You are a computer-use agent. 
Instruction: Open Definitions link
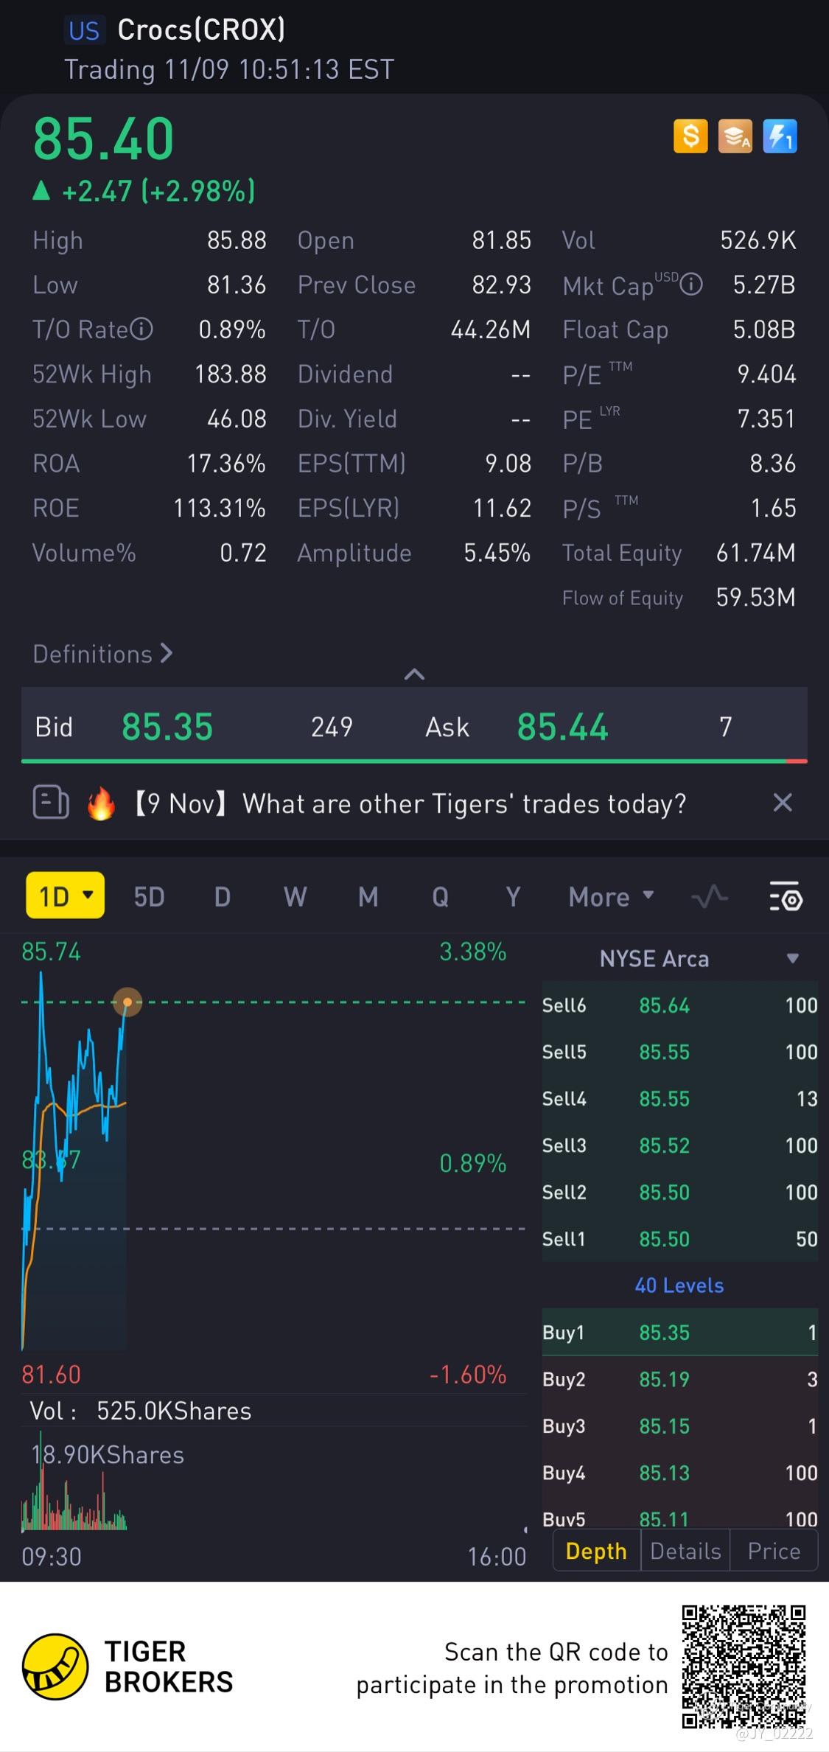pos(102,654)
